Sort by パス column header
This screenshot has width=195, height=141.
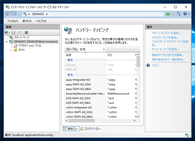coord(120,55)
